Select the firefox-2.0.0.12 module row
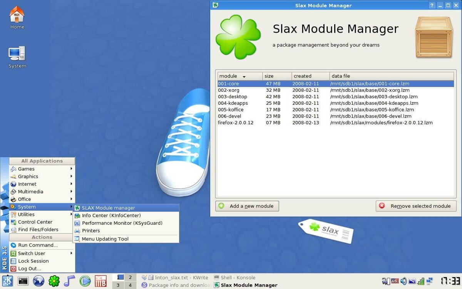Image resolution: width=462 pixels, height=289 pixels. click(336, 123)
